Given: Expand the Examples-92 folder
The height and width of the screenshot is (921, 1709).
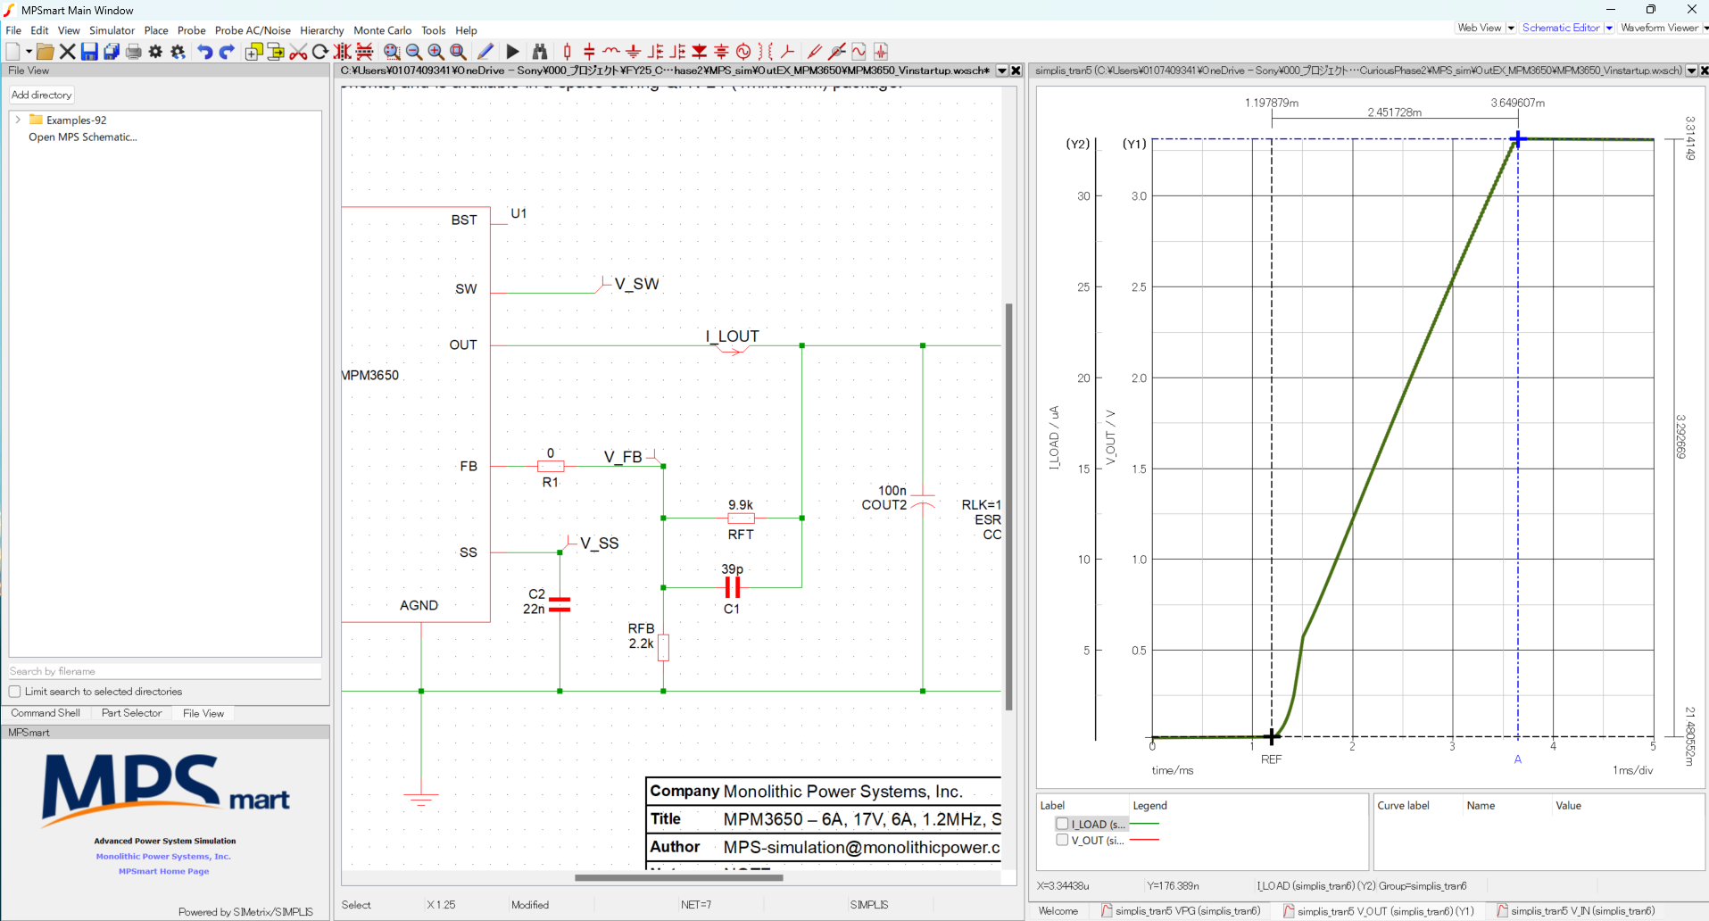Looking at the screenshot, I should [x=18, y=120].
